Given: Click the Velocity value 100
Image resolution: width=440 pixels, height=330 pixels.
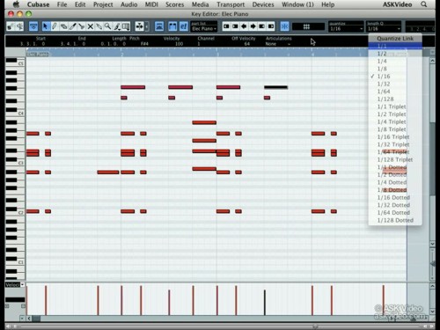Looking at the screenshot, I should (179, 44).
